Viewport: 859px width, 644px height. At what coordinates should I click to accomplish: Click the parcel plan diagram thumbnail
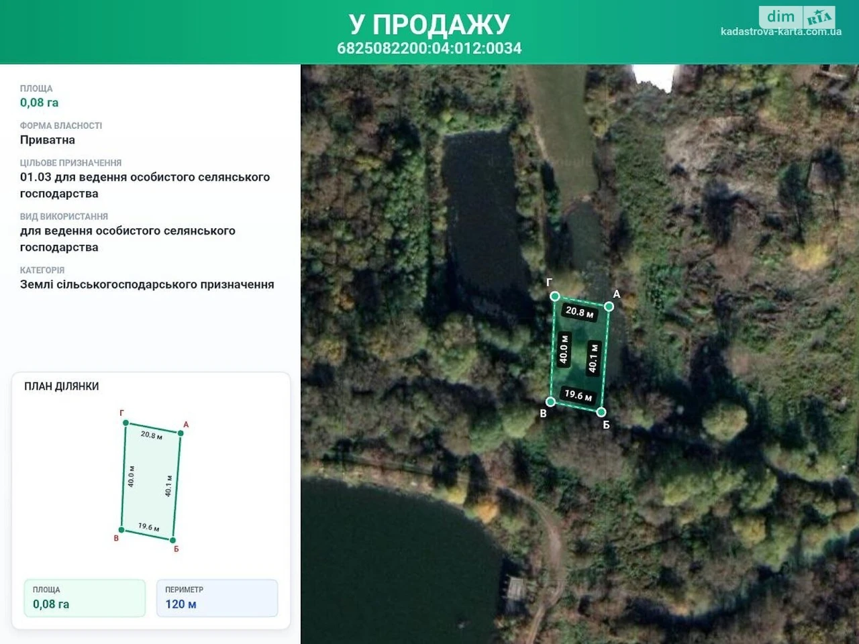[151, 481]
